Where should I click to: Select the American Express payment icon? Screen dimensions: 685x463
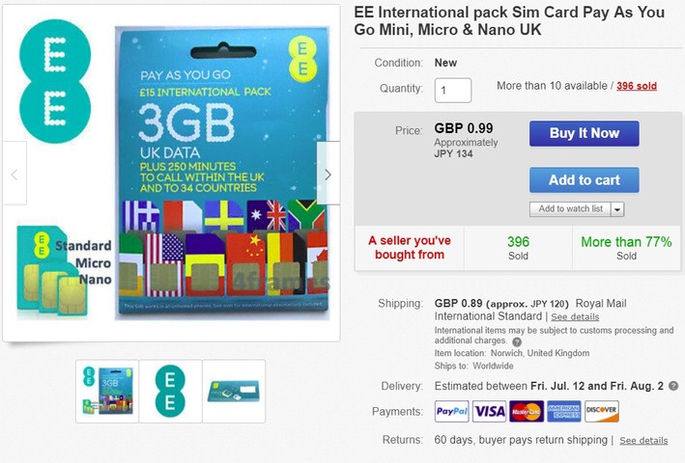[564, 411]
